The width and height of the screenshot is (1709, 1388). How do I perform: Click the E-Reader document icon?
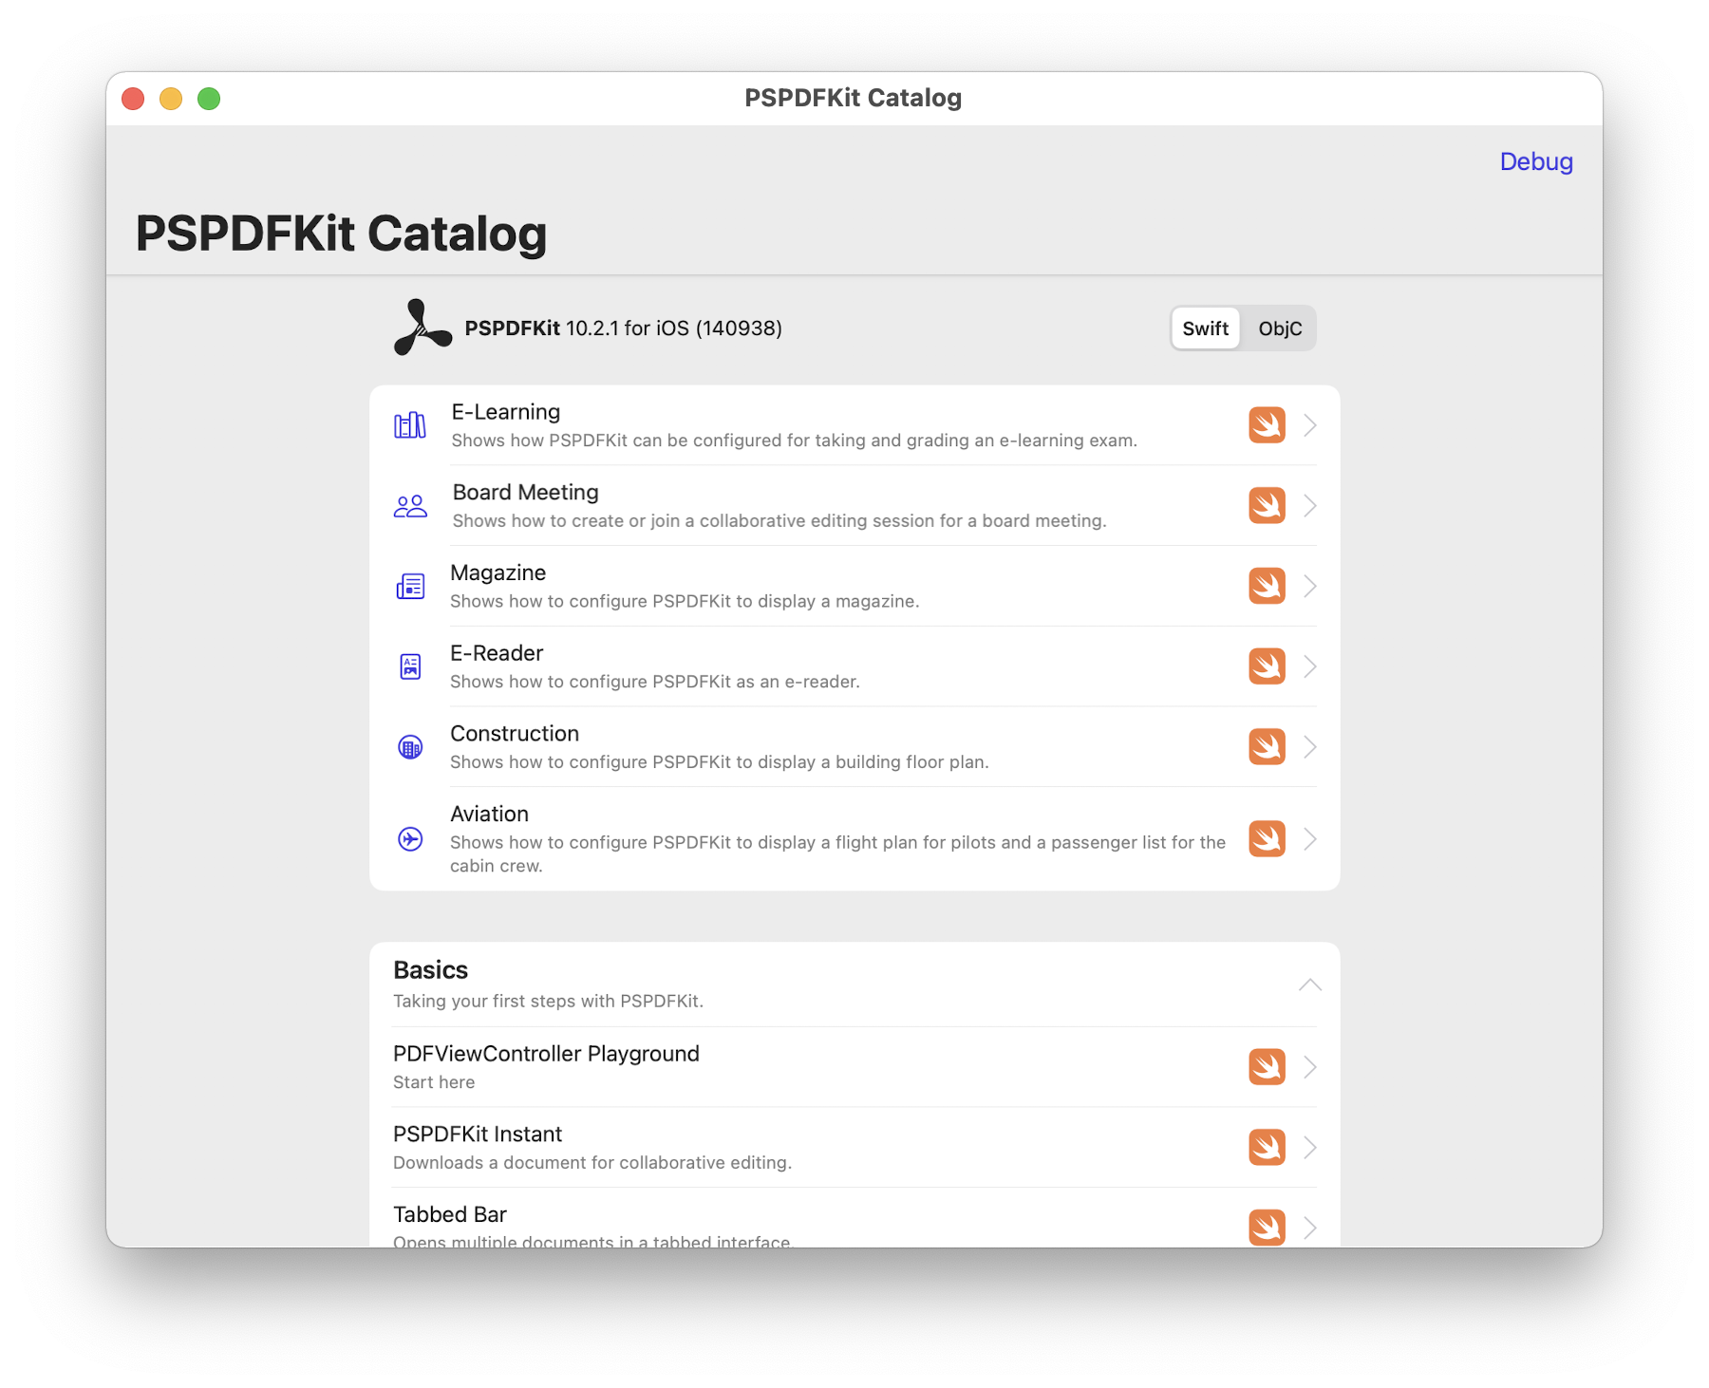click(410, 666)
